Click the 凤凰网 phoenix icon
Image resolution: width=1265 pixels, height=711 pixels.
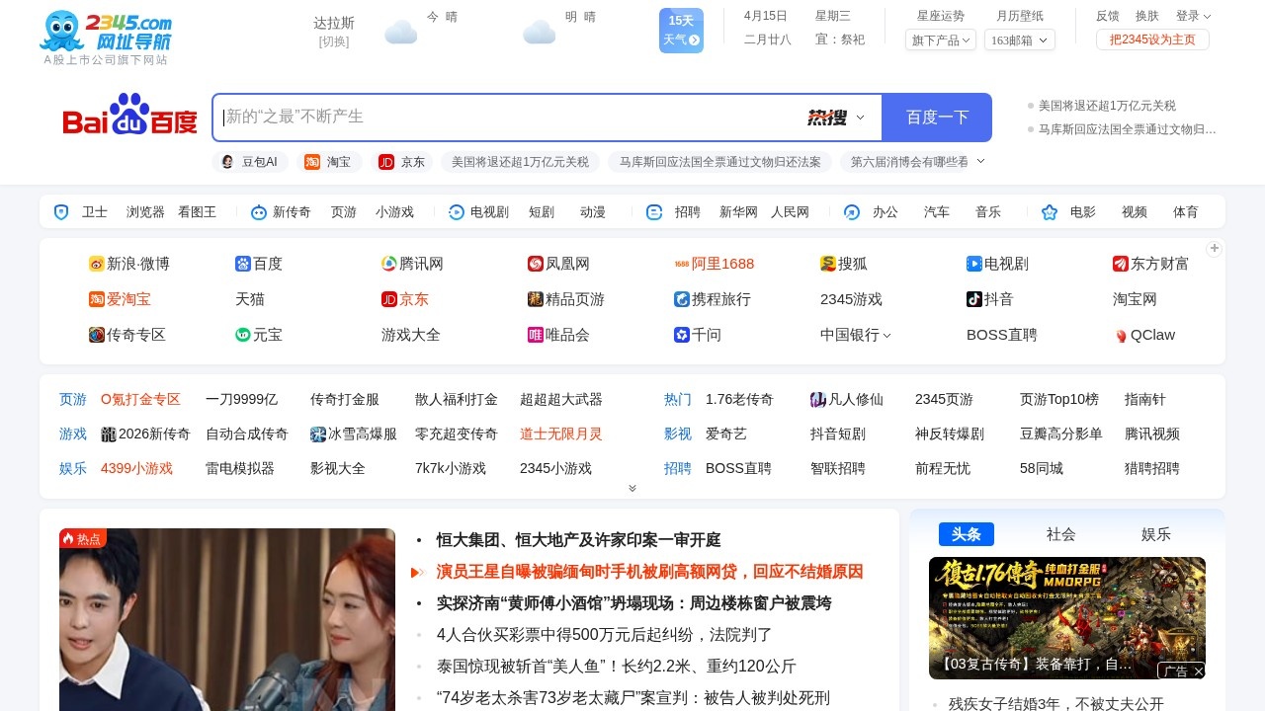[x=536, y=264]
